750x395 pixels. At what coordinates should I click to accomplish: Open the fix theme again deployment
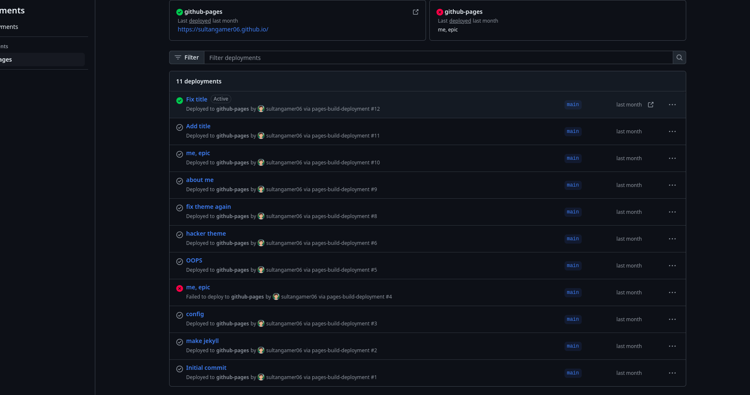pyautogui.click(x=208, y=207)
